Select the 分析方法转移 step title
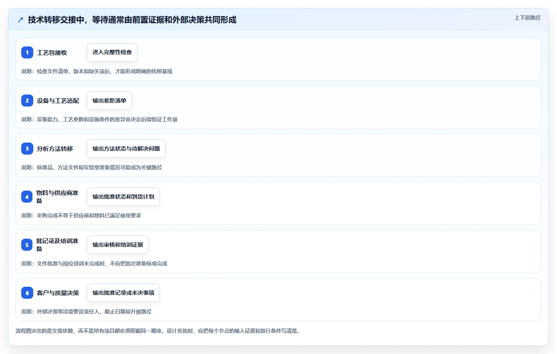This screenshot has height=354, width=557. coord(55,149)
